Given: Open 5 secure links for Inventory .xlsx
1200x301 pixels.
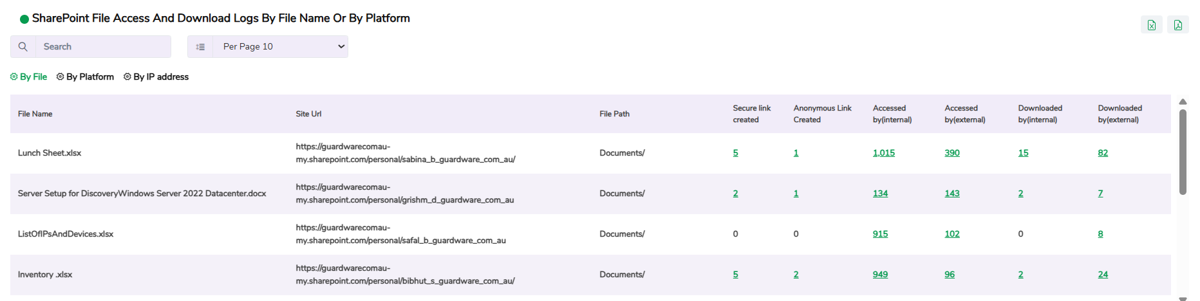Looking at the screenshot, I should tap(735, 275).
